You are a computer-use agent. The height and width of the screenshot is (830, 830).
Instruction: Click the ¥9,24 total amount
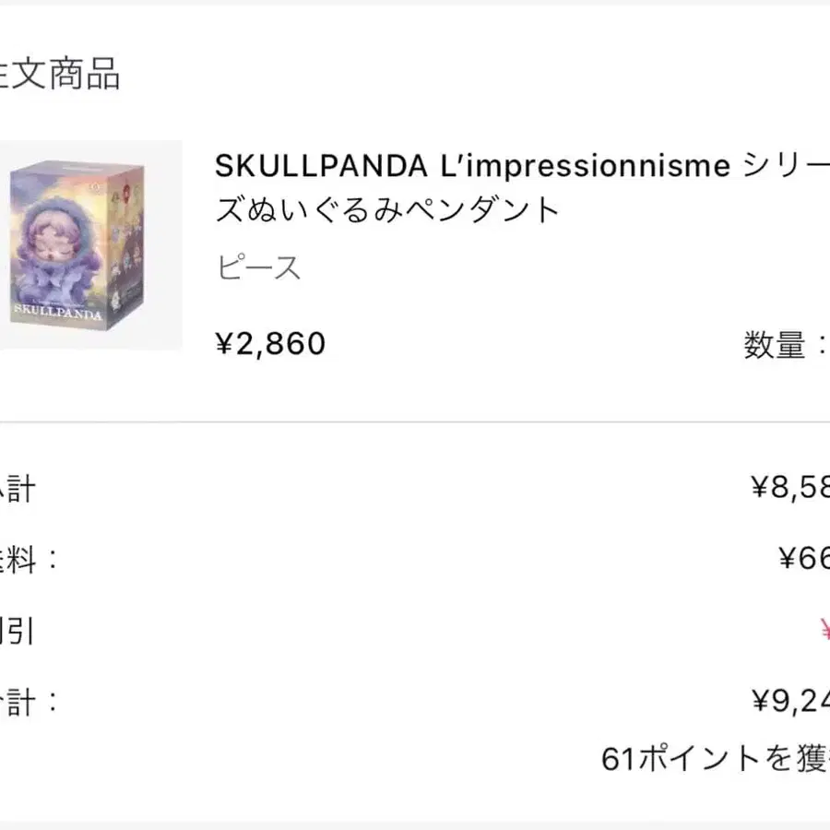pos(790,703)
